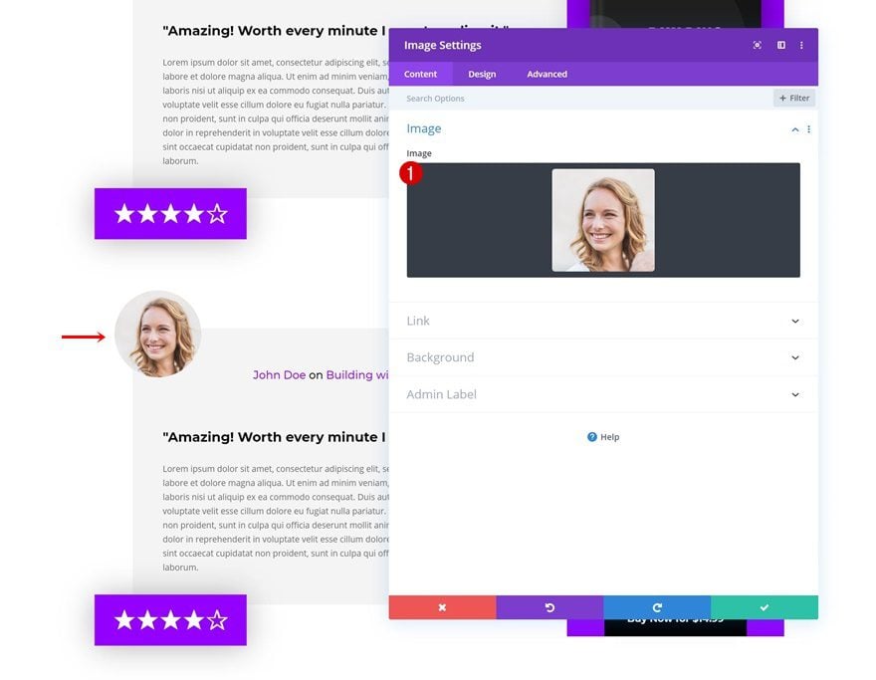The height and width of the screenshot is (680, 876).
Task: Click the expand modal fullscreen icon
Action: coord(757,45)
